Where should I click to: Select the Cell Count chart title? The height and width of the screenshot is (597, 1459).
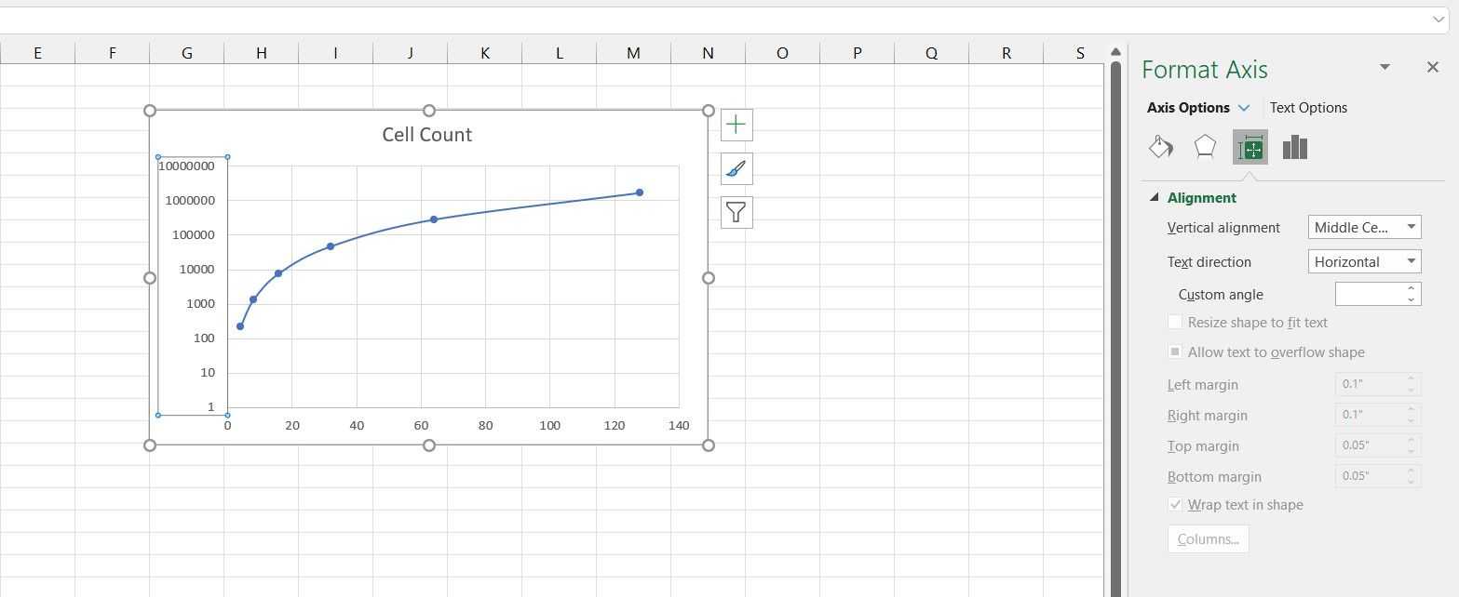[x=427, y=135]
